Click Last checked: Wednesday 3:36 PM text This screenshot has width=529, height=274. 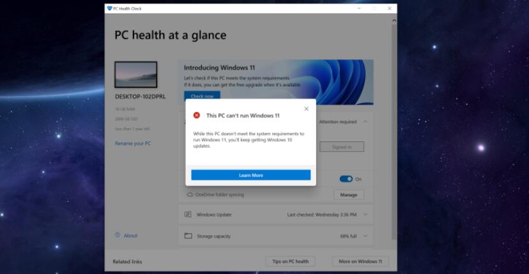322,215
